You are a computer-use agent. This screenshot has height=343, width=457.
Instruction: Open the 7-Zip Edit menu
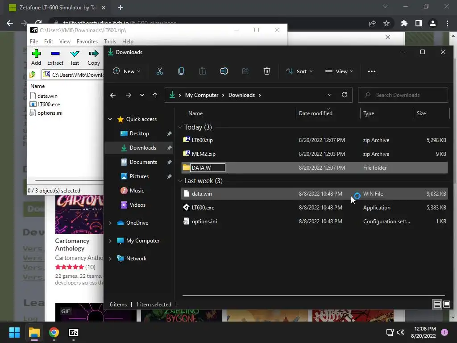tap(48, 42)
